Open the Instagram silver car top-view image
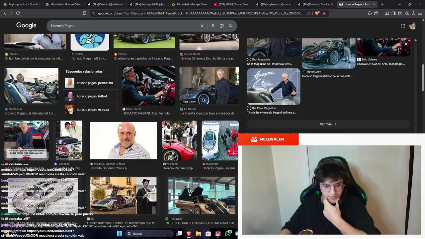 pyautogui.click(x=220, y=140)
